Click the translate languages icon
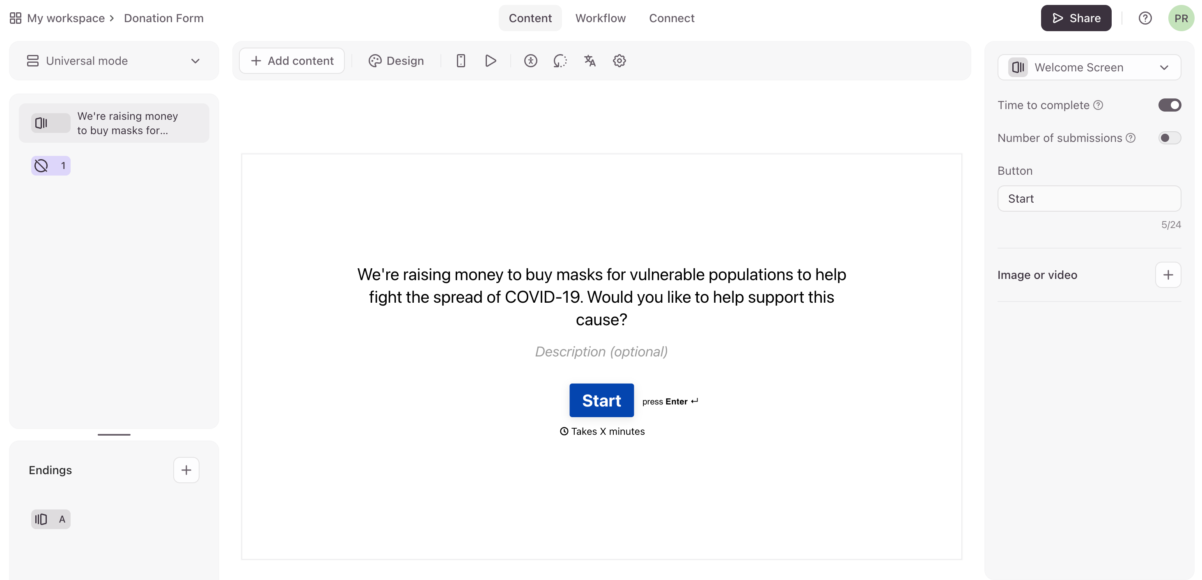Image resolution: width=1202 pixels, height=580 pixels. (x=590, y=61)
